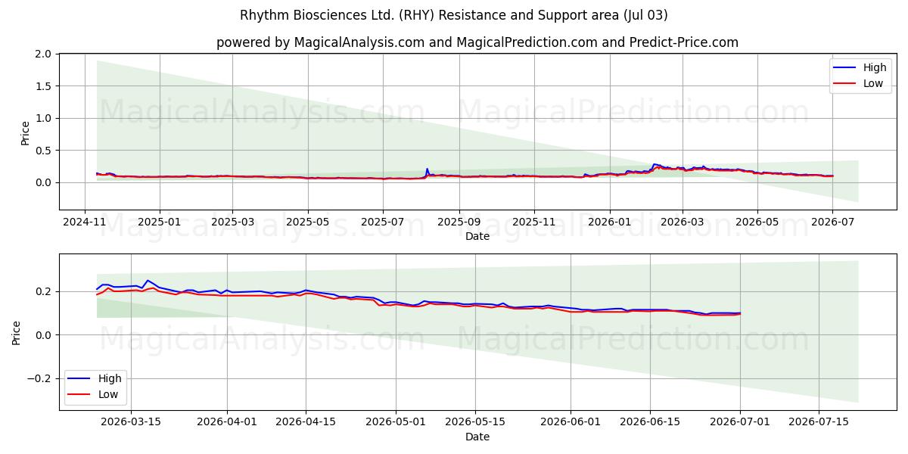This screenshot has height=454, width=908.
Task: Click the 'Price' y-axis label of bottom chart
Action: coord(16,333)
